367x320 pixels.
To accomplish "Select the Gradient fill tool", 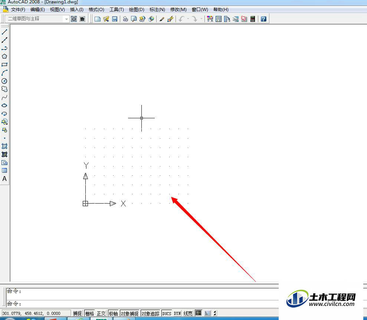I will click(x=4, y=154).
